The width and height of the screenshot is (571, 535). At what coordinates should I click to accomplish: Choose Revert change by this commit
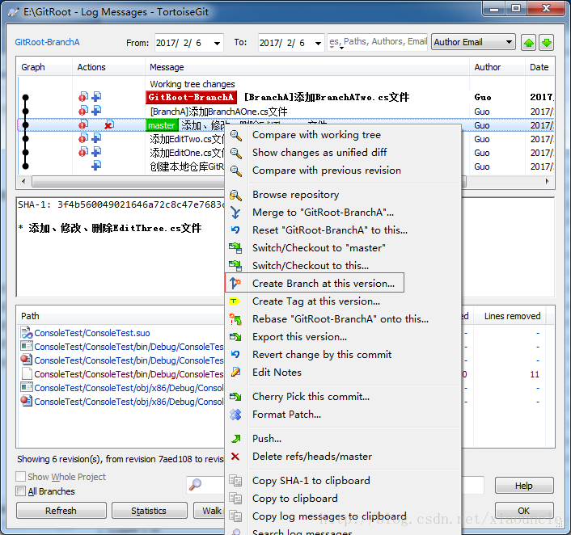(322, 355)
